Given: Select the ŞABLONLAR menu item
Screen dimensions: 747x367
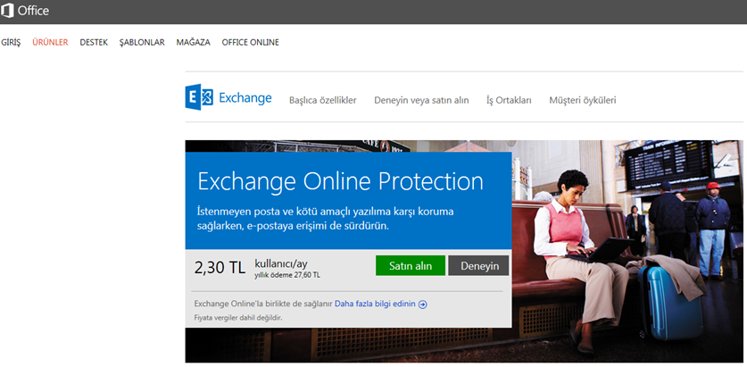Looking at the screenshot, I should point(142,43).
